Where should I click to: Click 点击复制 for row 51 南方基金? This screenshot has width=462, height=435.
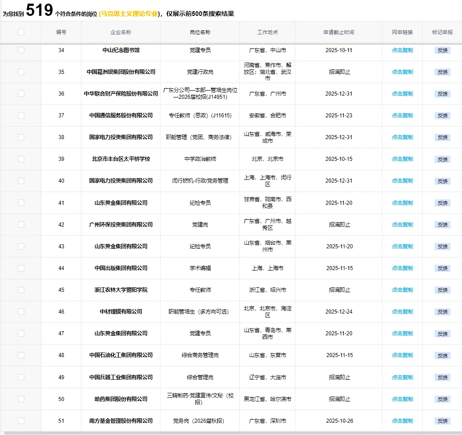click(402, 421)
